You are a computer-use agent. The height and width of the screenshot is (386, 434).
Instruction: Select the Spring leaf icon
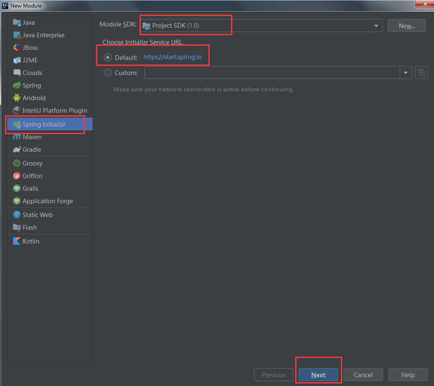click(x=17, y=85)
